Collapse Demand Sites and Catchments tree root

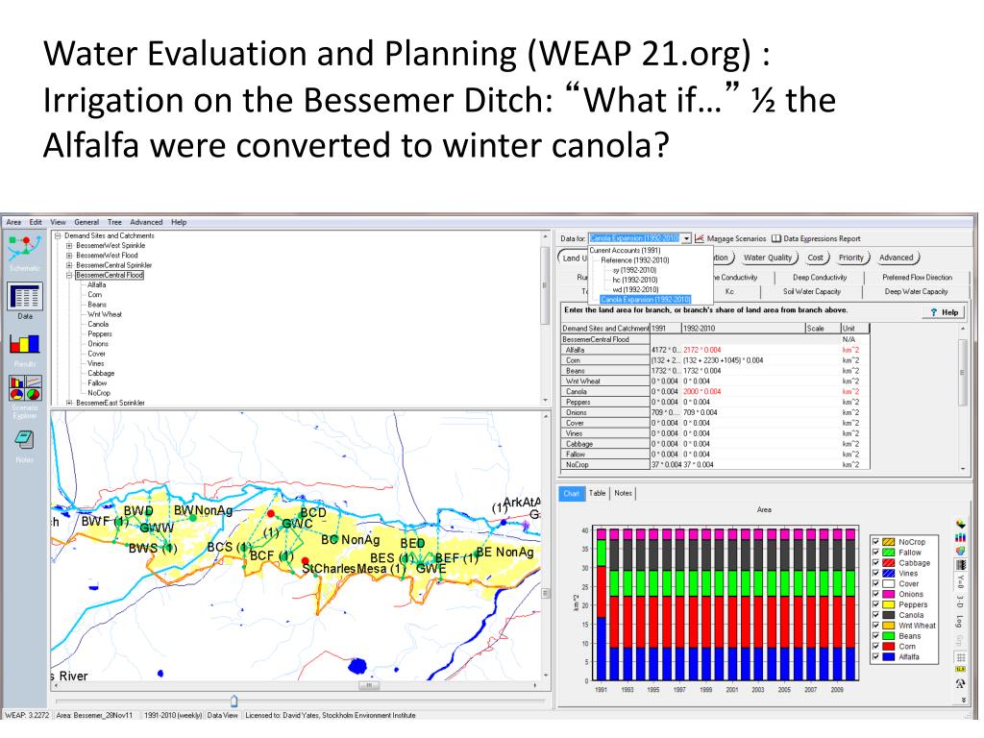(x=58, y=236)
